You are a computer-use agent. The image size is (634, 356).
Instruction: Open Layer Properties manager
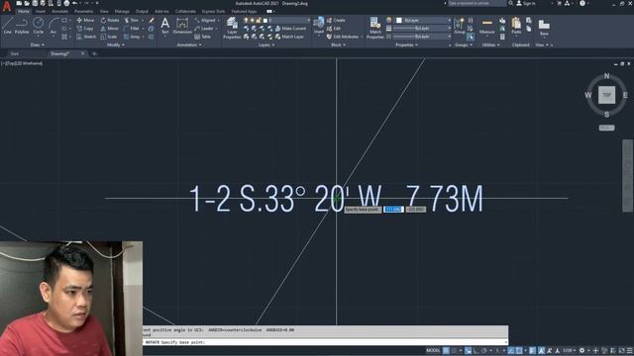pyautogui.click(x=232, y=28)
